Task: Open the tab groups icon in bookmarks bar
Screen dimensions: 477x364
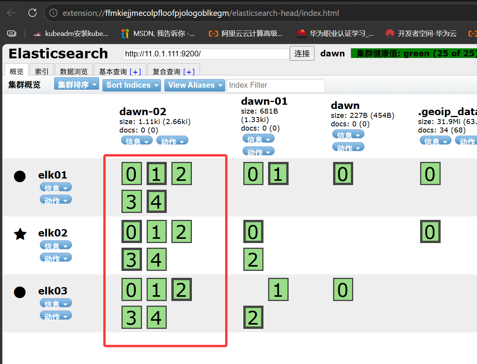Action: pos(12,34)
